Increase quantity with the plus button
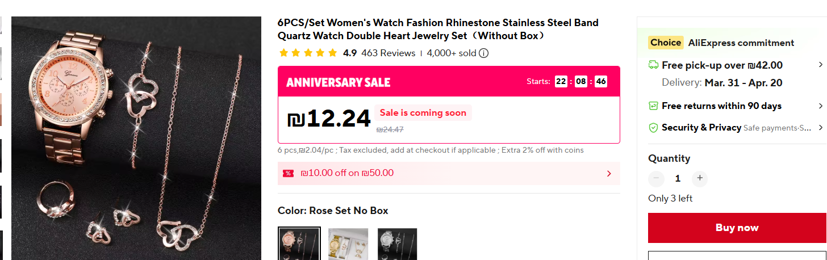Viewport: 827px width, 260px height. tap(700, 179)
